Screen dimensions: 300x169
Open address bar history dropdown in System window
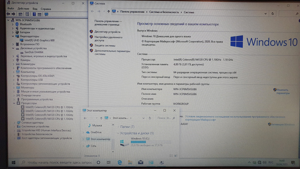(x=265, y=14)
